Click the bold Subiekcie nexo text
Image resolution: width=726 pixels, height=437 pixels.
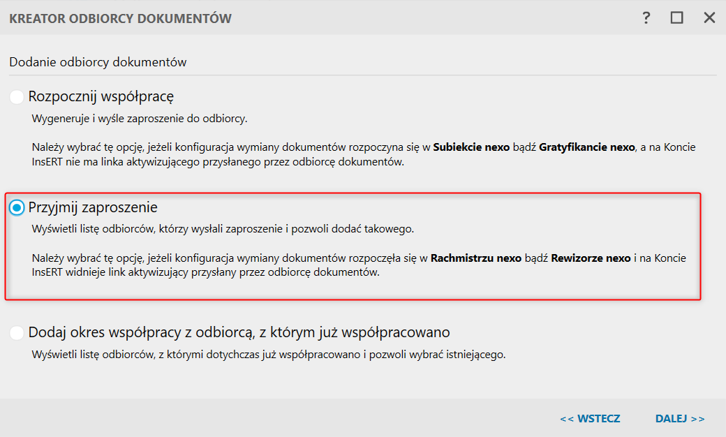coord(471,148)
